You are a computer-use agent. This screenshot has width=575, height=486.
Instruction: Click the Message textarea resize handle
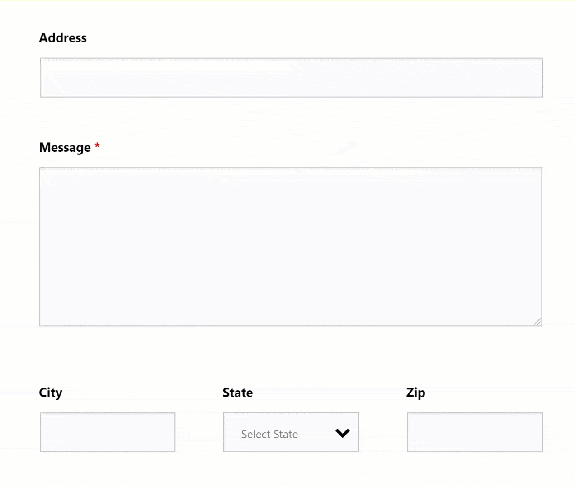pos(537,321)
